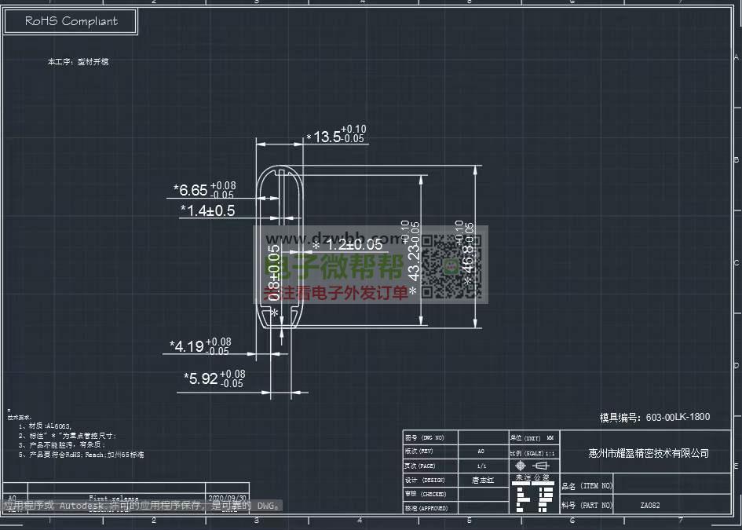Viewport: 742px width, 530px height.
Task: Click the QR code in the watermark
Action: click(x=451, y=265)
